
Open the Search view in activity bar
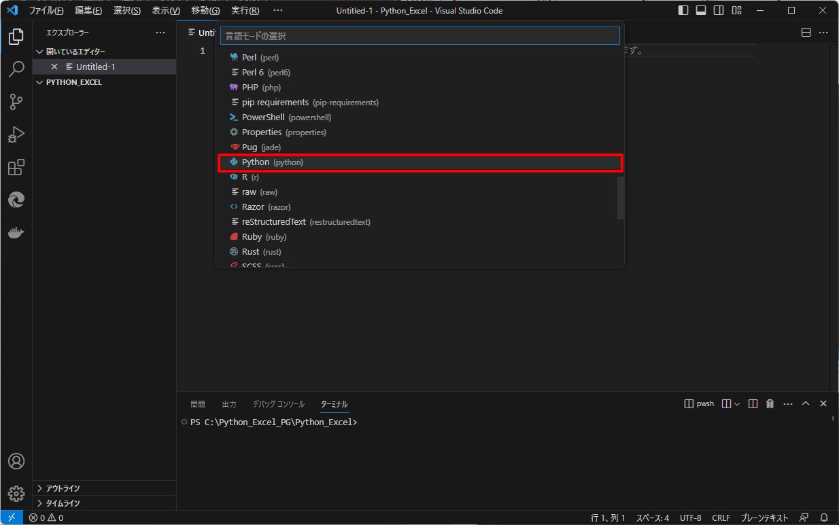pos(16,69)
